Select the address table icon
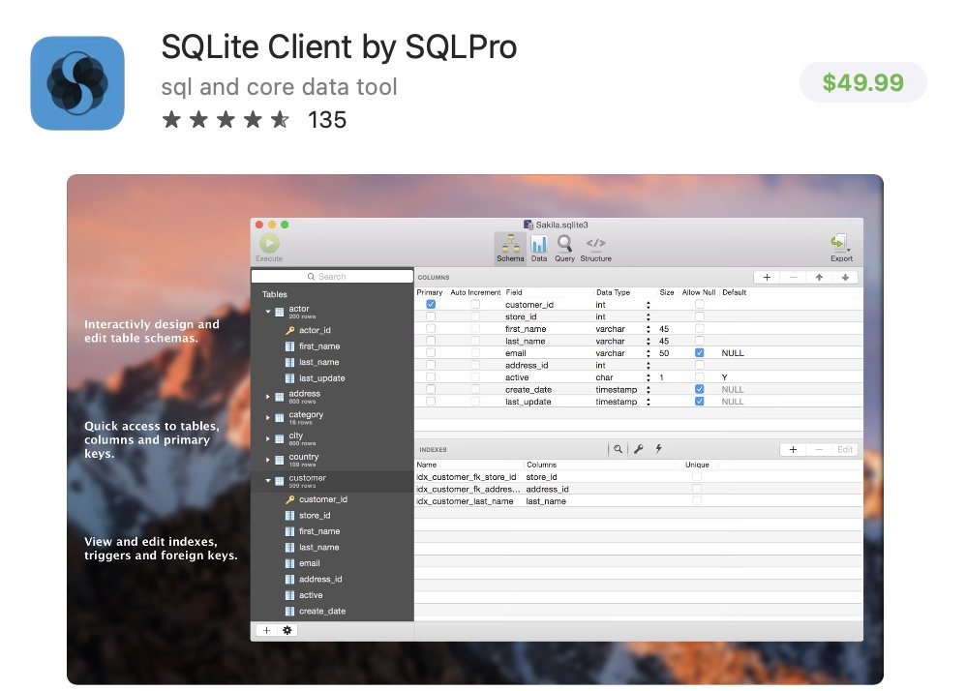The width and height of the screenshot is (966, 691). (279, 397)
